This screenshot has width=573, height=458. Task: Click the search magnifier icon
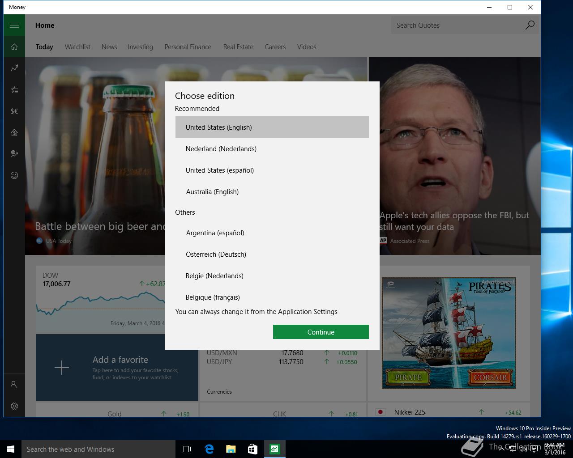530,25
